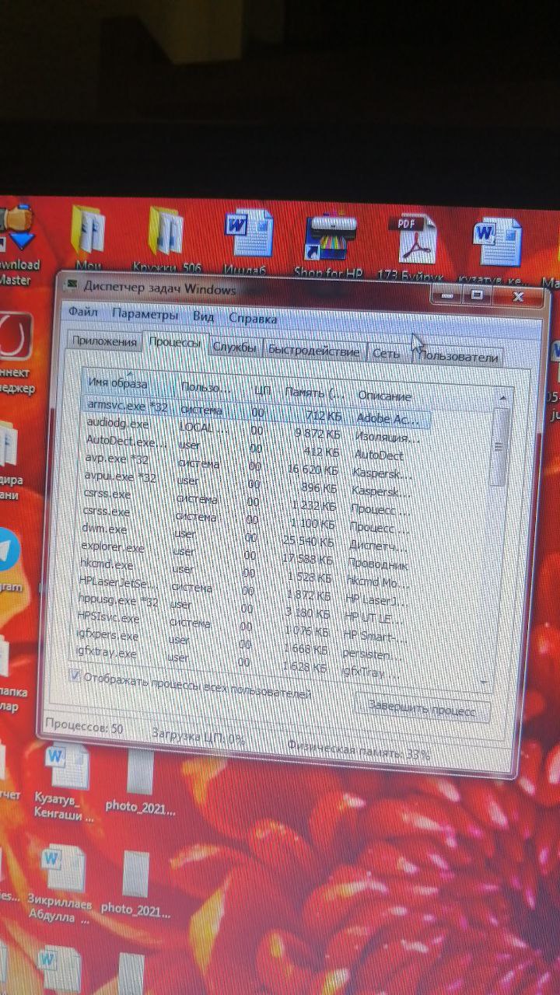
Task: Click the process list scrollbar thumb
Action: coord(499,447)
